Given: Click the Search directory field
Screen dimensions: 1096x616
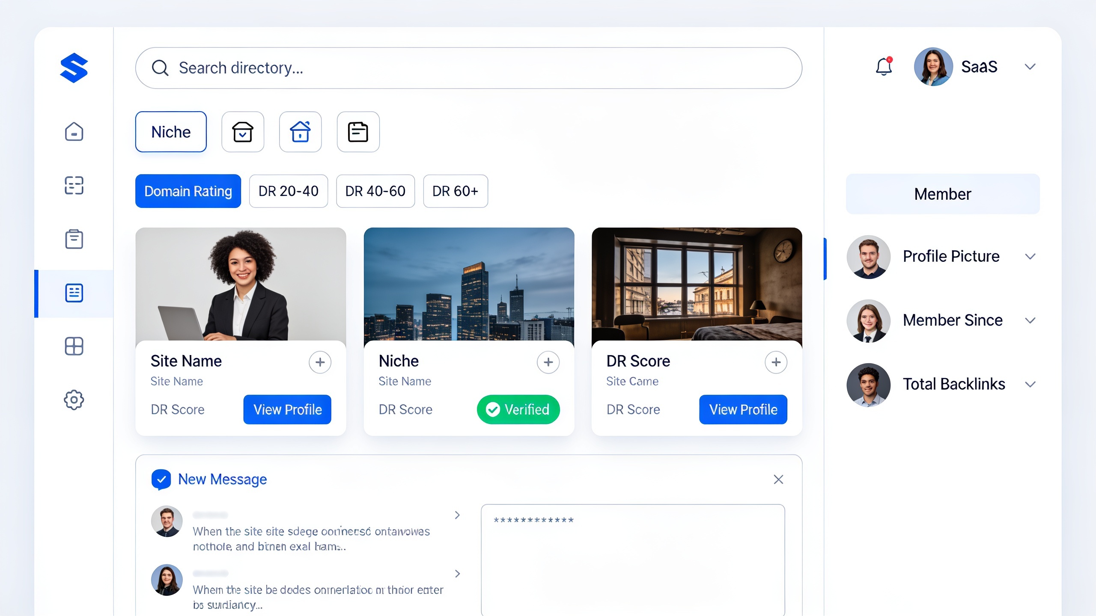Looking at the screenshot, I should [469, 68].
